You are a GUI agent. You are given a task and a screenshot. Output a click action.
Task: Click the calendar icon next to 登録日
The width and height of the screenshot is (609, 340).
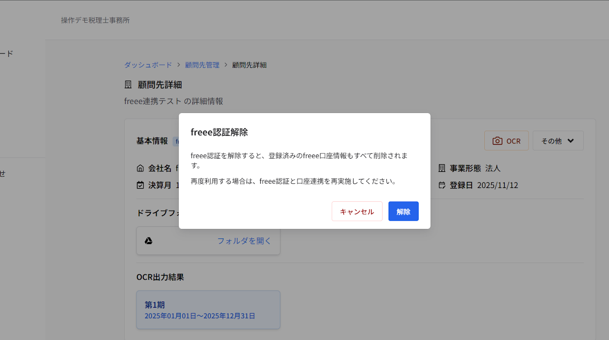[x=442, y=185]
